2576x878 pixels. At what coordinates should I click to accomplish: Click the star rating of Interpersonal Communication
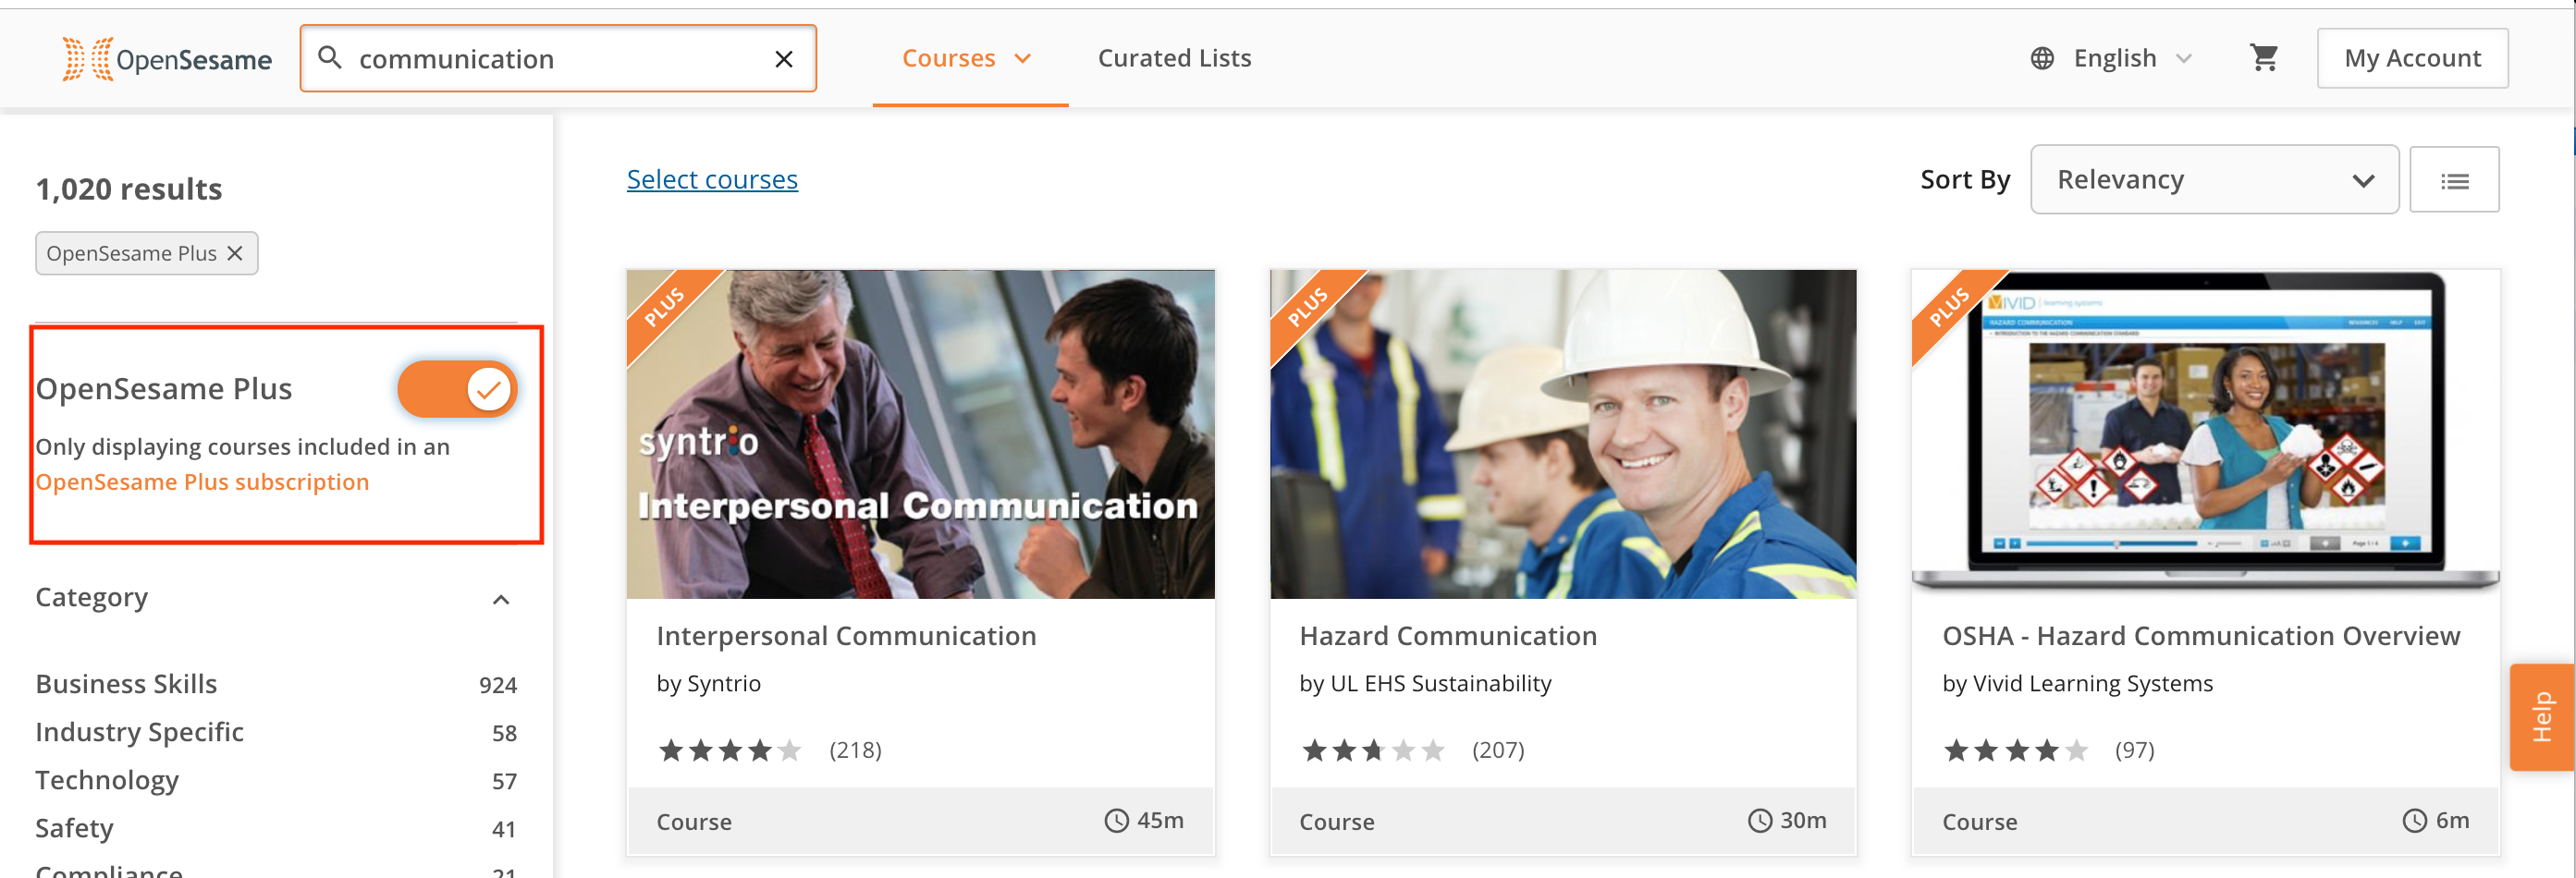click(x=730, y=750)
